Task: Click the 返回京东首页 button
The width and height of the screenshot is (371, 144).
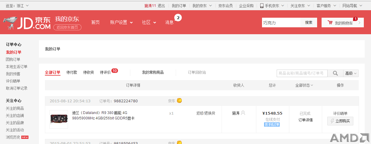Action: click(67, 27)
